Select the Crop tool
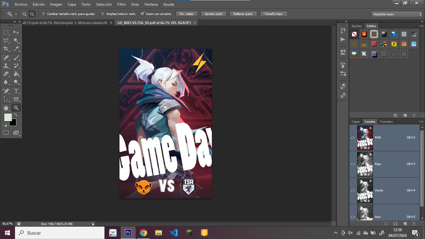425x239 pixels. [x=6, y=49]
